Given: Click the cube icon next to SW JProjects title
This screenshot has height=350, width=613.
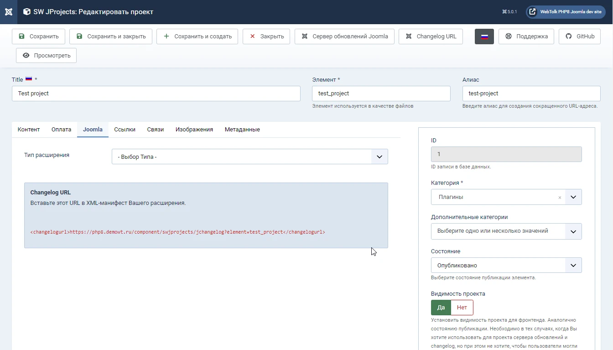Looking at the screenshot, I should point(27,12).
